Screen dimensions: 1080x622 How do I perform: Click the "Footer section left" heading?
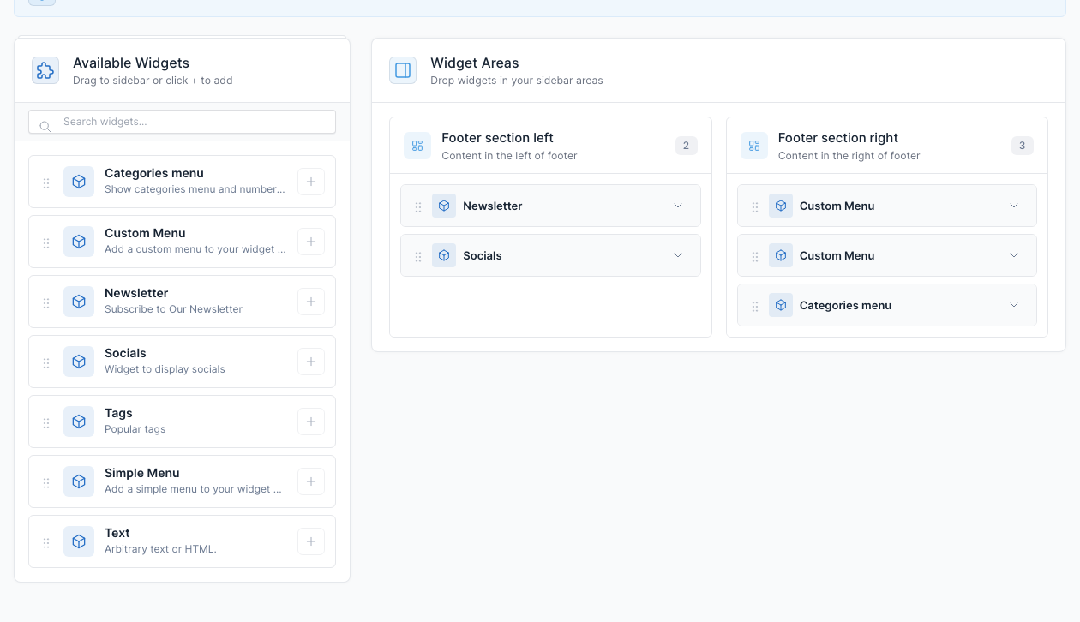click(x=497, y=138)
